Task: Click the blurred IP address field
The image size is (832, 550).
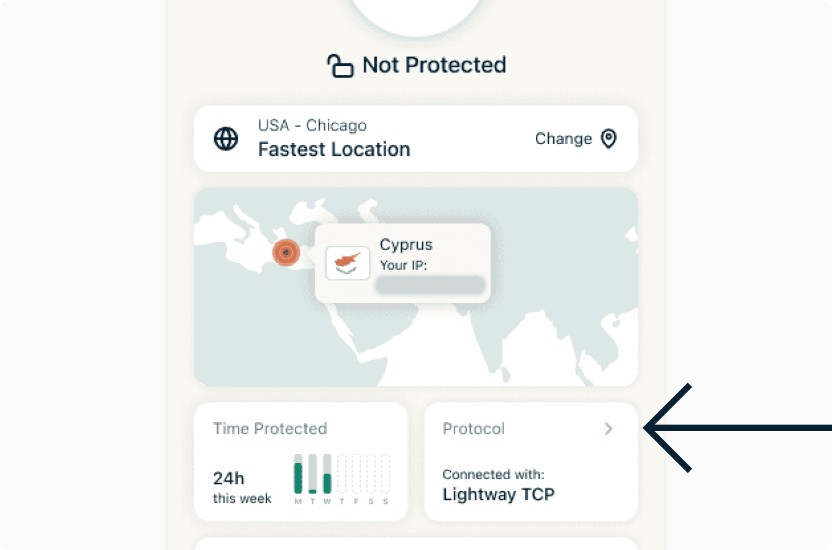Action: point(430,285)
